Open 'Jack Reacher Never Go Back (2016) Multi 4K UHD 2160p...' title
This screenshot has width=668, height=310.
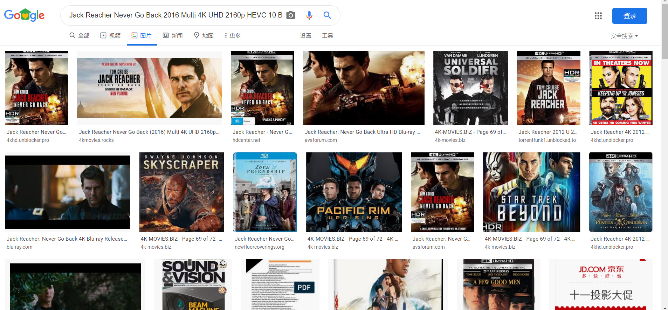click(149, 132)
